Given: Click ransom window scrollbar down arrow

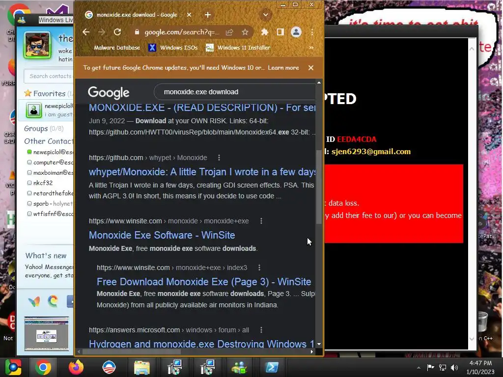Looking at the screenshot, I should [x=472, y=339].
